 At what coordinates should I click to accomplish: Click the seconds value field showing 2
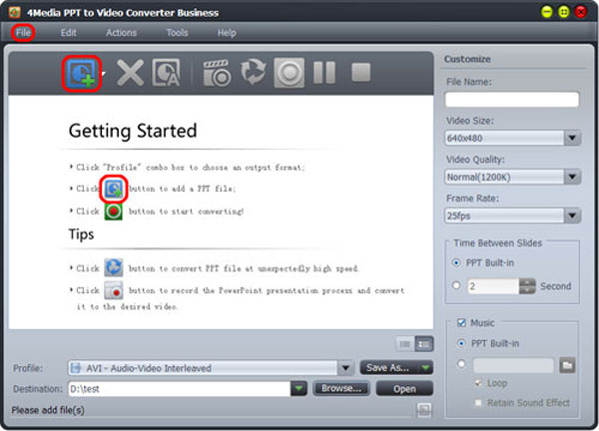click(x=493, y=286)
